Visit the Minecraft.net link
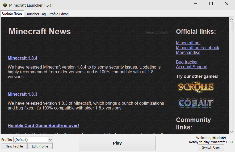 [188, 43]
